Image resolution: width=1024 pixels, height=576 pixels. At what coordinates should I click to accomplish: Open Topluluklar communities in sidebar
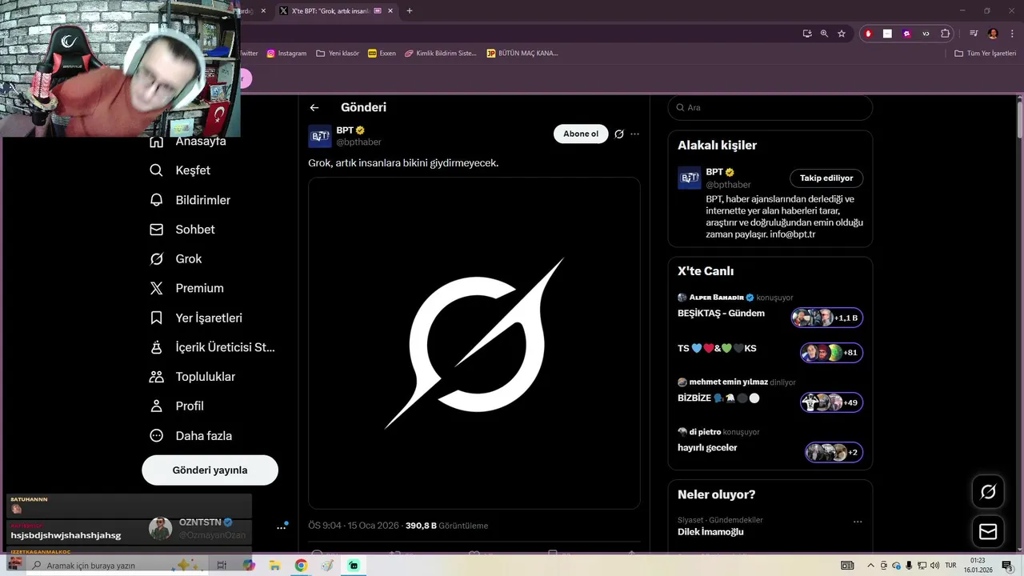click(x=193, y=377)
